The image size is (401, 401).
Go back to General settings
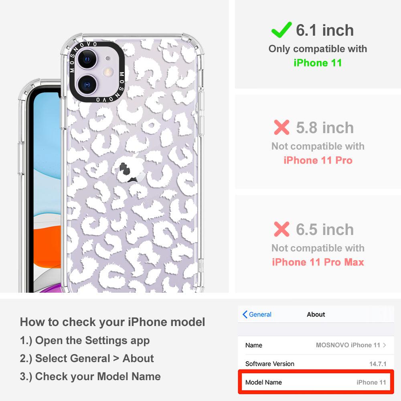257,314
